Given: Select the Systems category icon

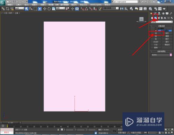Looking at the screenshot, I should click(x=172, y=18).
